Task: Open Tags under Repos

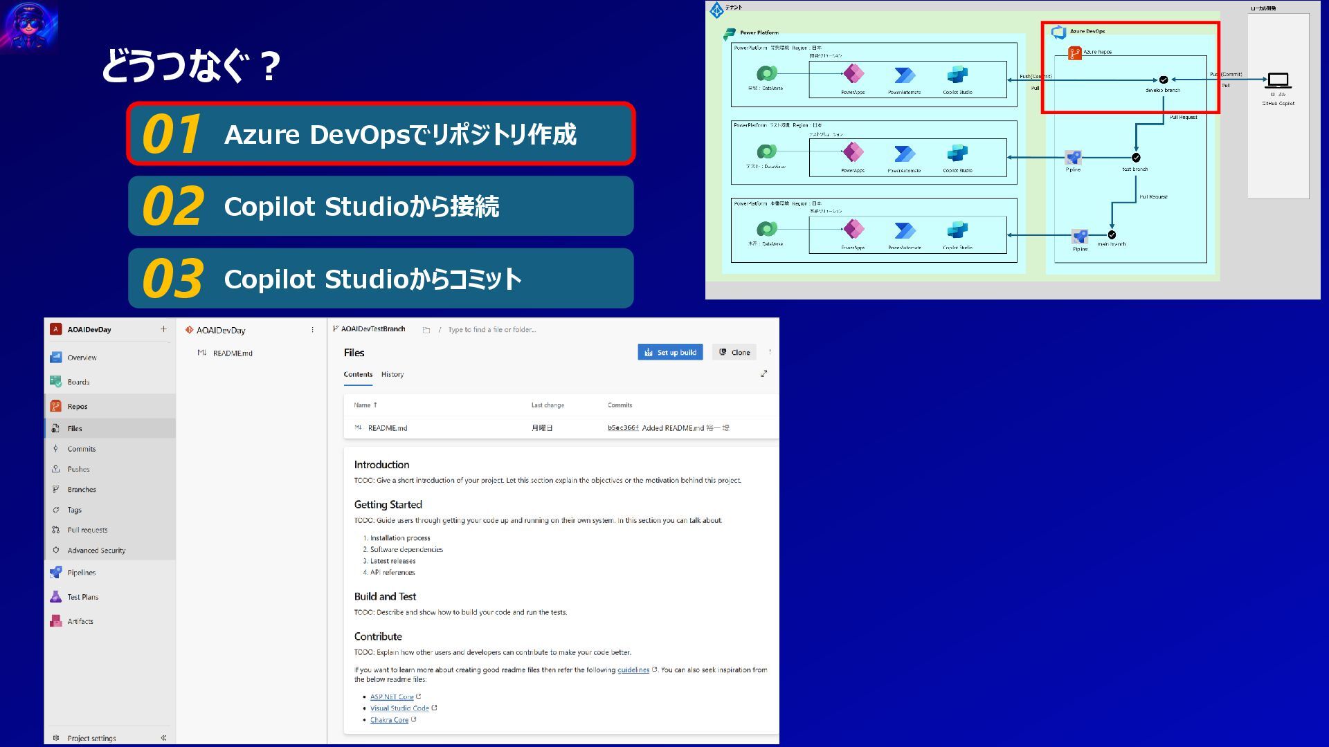Action: (74, 510)
